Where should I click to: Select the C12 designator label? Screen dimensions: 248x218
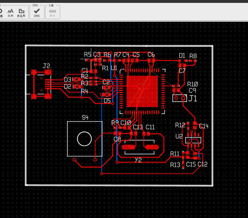point(202,164)
